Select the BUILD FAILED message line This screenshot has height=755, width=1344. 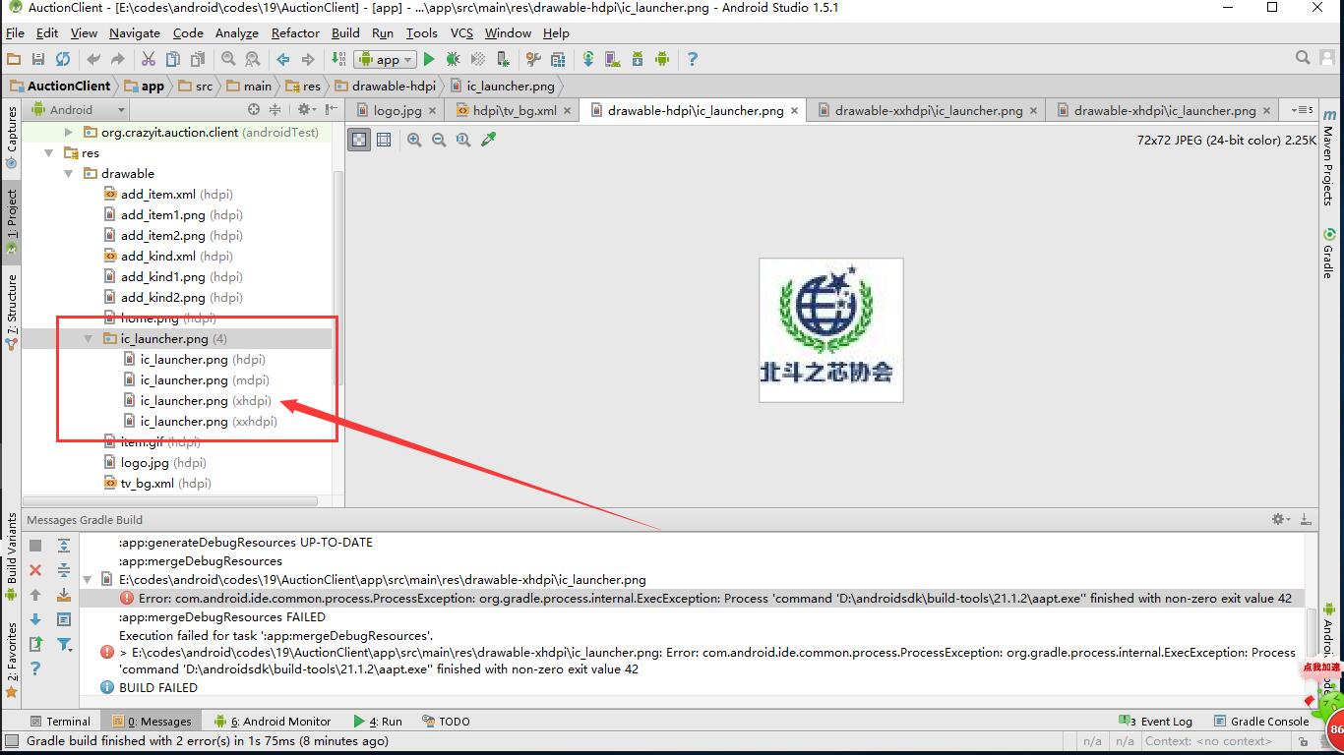click(157, 688)
